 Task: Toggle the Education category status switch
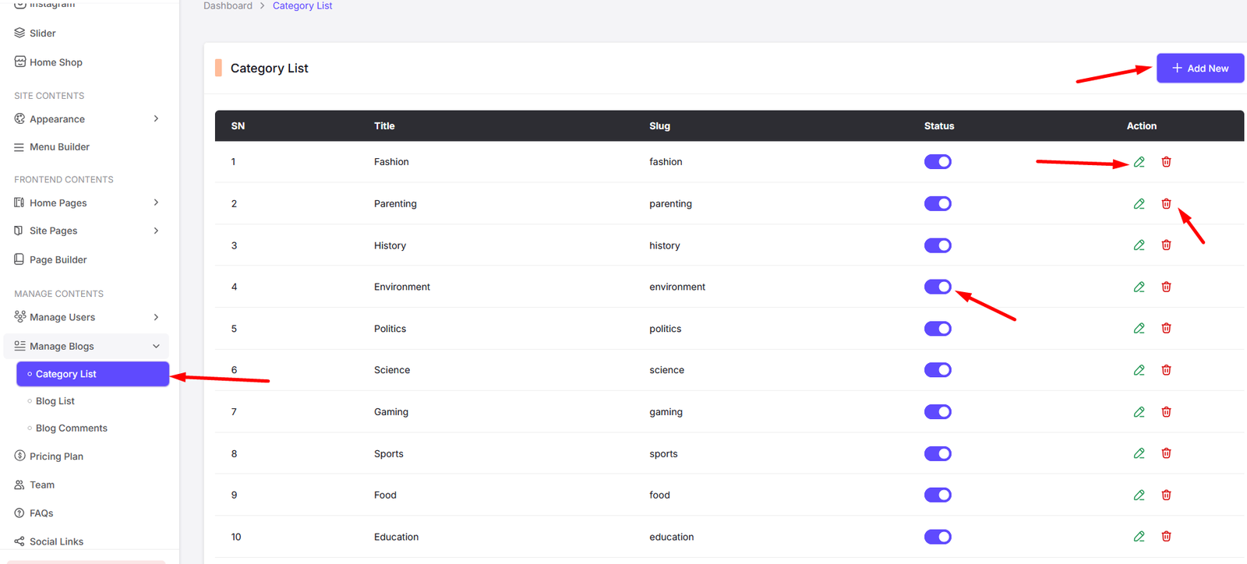[x=938, y=537]
